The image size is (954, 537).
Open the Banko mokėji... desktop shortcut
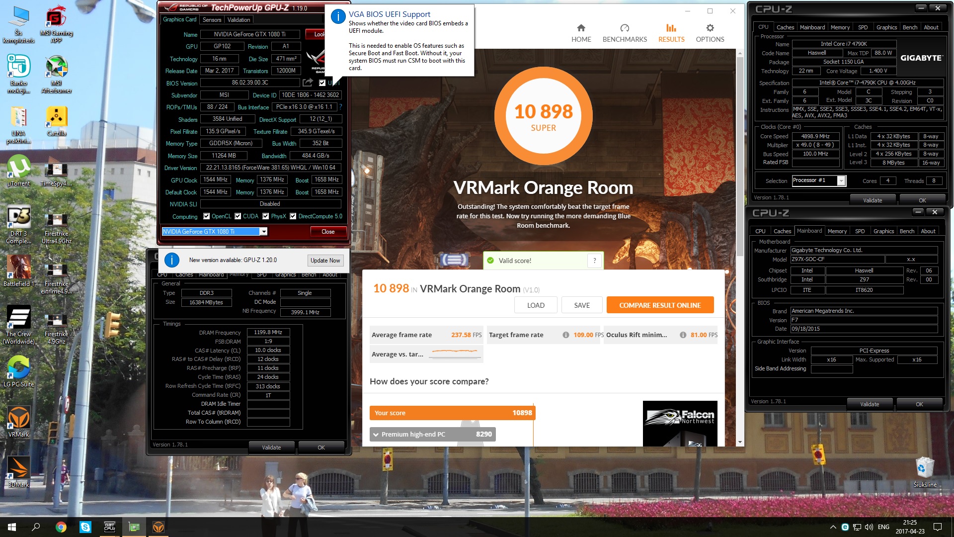tap(19, 74)
